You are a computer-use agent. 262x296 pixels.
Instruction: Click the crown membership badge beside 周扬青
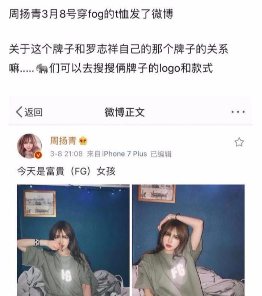[83, 141]
